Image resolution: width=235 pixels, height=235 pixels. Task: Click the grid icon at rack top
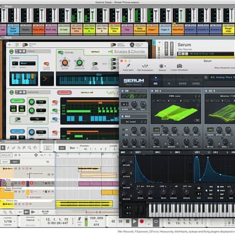click(x=16, y=45)
